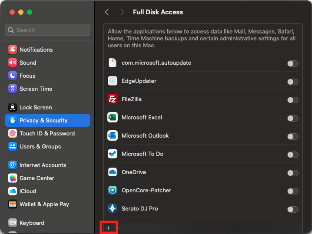Click the OneDrive cloud app icon
312x234 pixels.
[113, 172]
